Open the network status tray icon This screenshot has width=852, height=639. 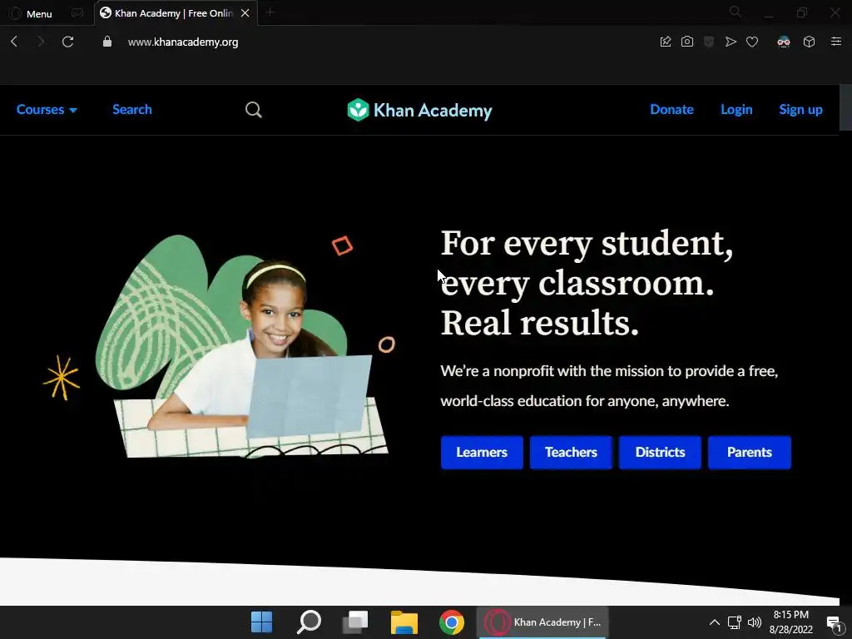click(x=735, y=622)
